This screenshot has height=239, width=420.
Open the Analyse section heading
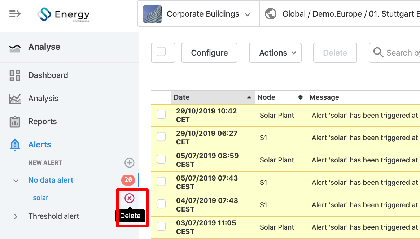[x=44, y=47]
